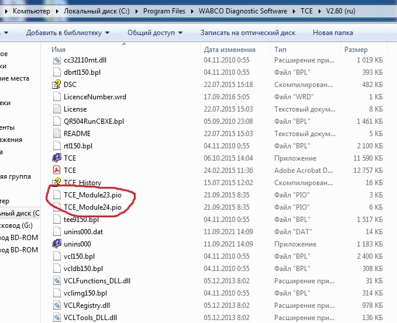Click the vcldb150.bpl file icon
This screenshot has height=323, width=397.
(x=57, y=268)
